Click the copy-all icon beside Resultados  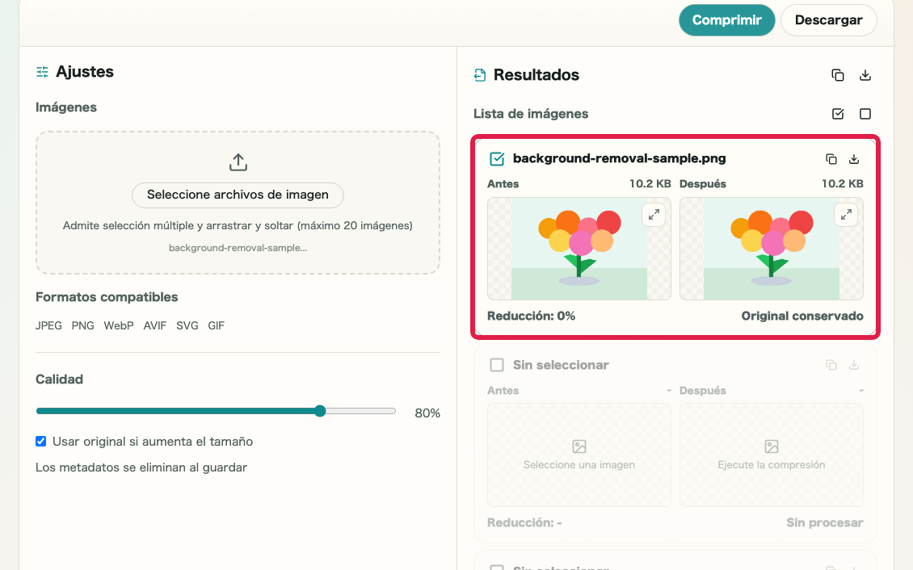[x=837, y=75]
